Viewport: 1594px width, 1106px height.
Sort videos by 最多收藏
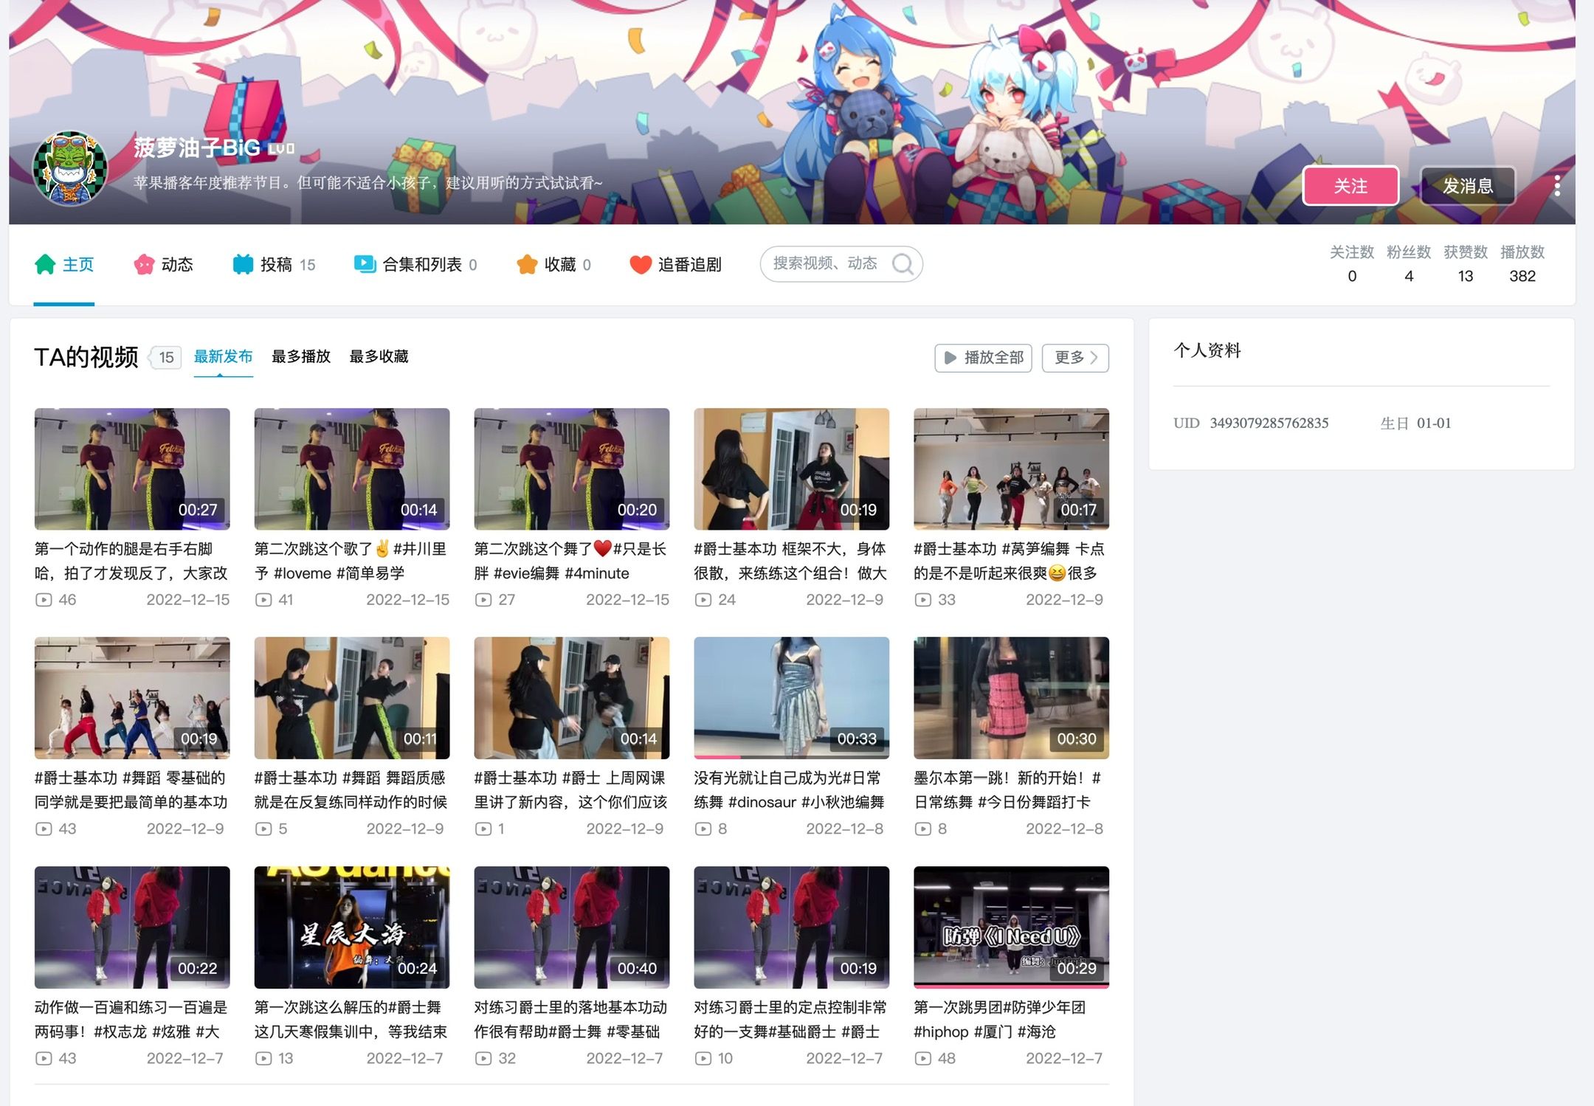379,356
